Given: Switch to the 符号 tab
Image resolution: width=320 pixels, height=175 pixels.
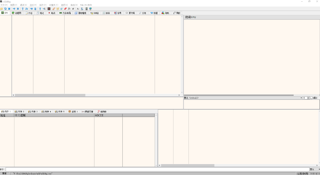Looking at the screenshot, I should point(118,13).
